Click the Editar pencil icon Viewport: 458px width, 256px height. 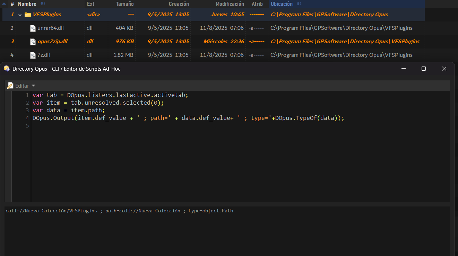(10, 86)
